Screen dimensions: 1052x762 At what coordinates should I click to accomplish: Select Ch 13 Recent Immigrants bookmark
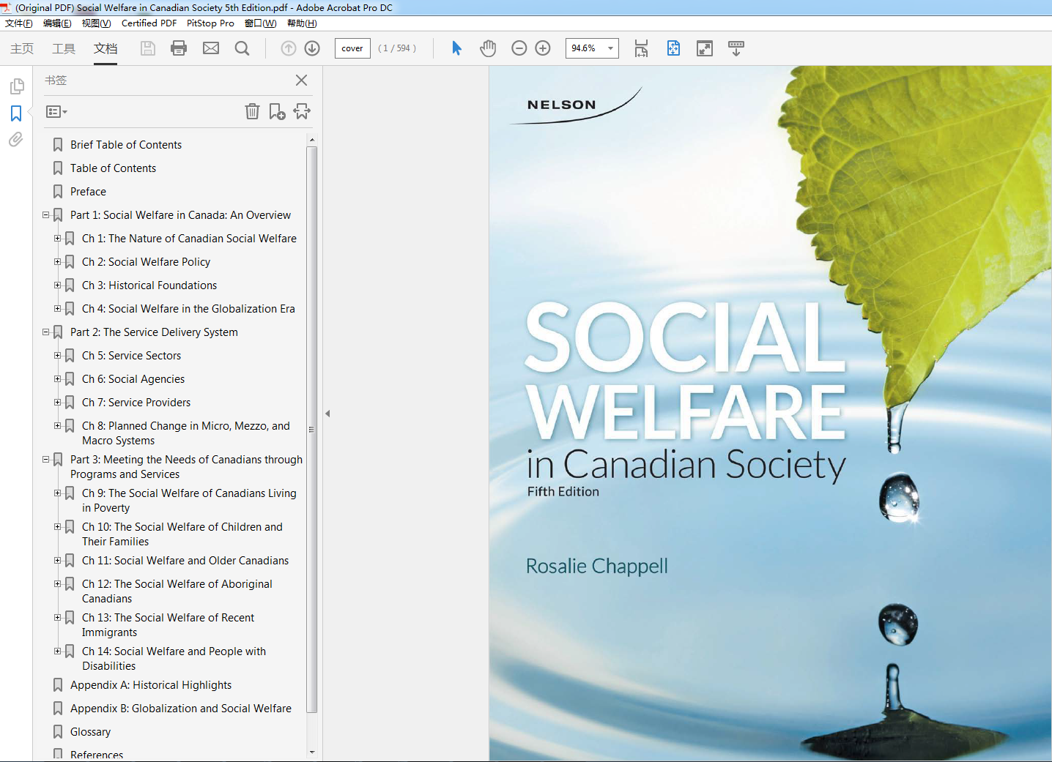(x=168, y=625)
